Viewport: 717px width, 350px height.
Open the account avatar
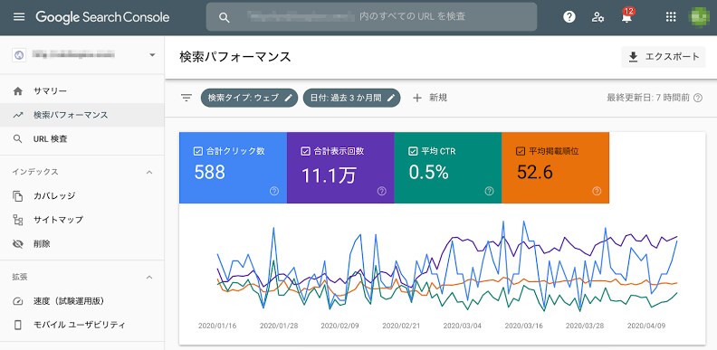point(699,17)
